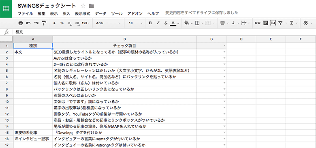Screen dimensions: 316x148
Task: Open the 表示形式 menu
Action: click(x=82, y=13)
